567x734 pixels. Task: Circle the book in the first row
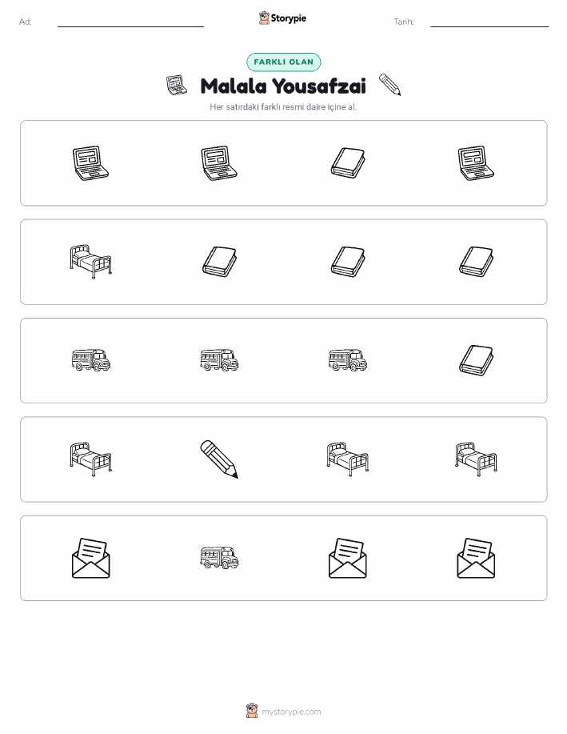coord(348,163)
